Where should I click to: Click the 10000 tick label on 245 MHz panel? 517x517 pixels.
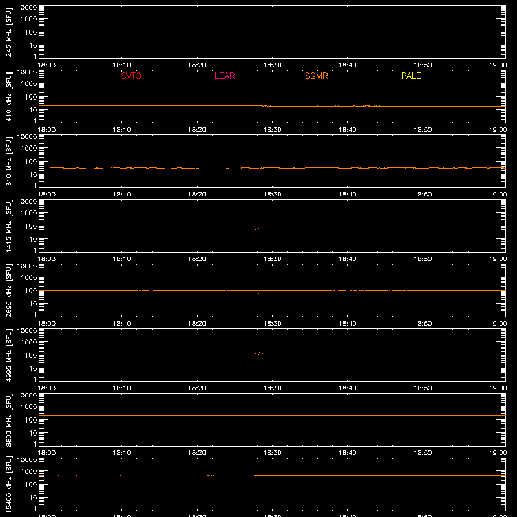click(x=27, y=8)
